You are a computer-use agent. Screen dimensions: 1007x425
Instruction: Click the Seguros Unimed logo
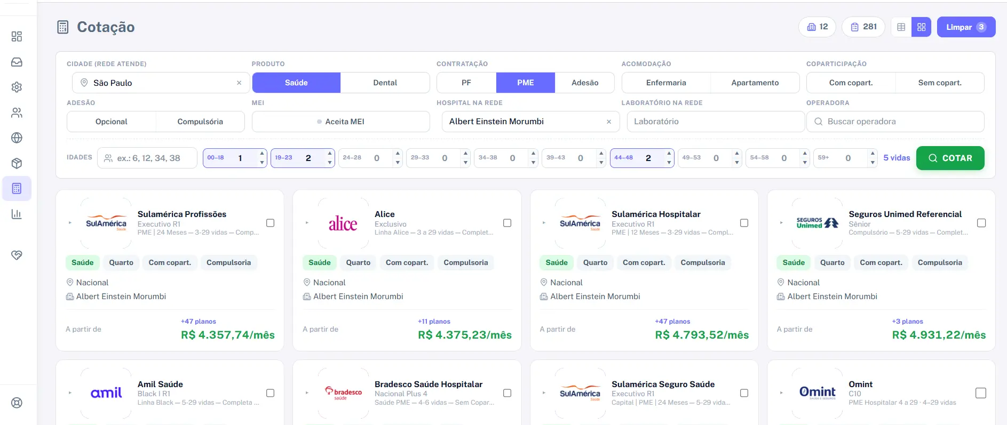click(817, 223)
